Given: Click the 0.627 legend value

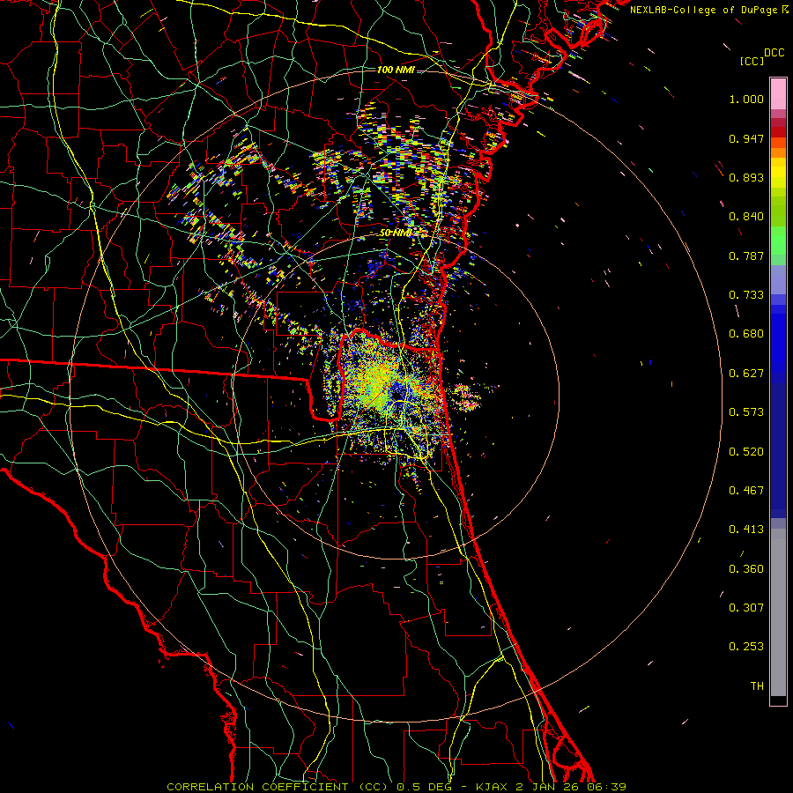Looking at the screenshot, I should coord(746,374).
